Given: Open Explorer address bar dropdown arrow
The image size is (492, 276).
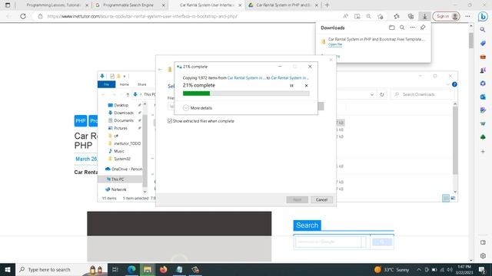Looking at the screenshot, I should (372, 94).
